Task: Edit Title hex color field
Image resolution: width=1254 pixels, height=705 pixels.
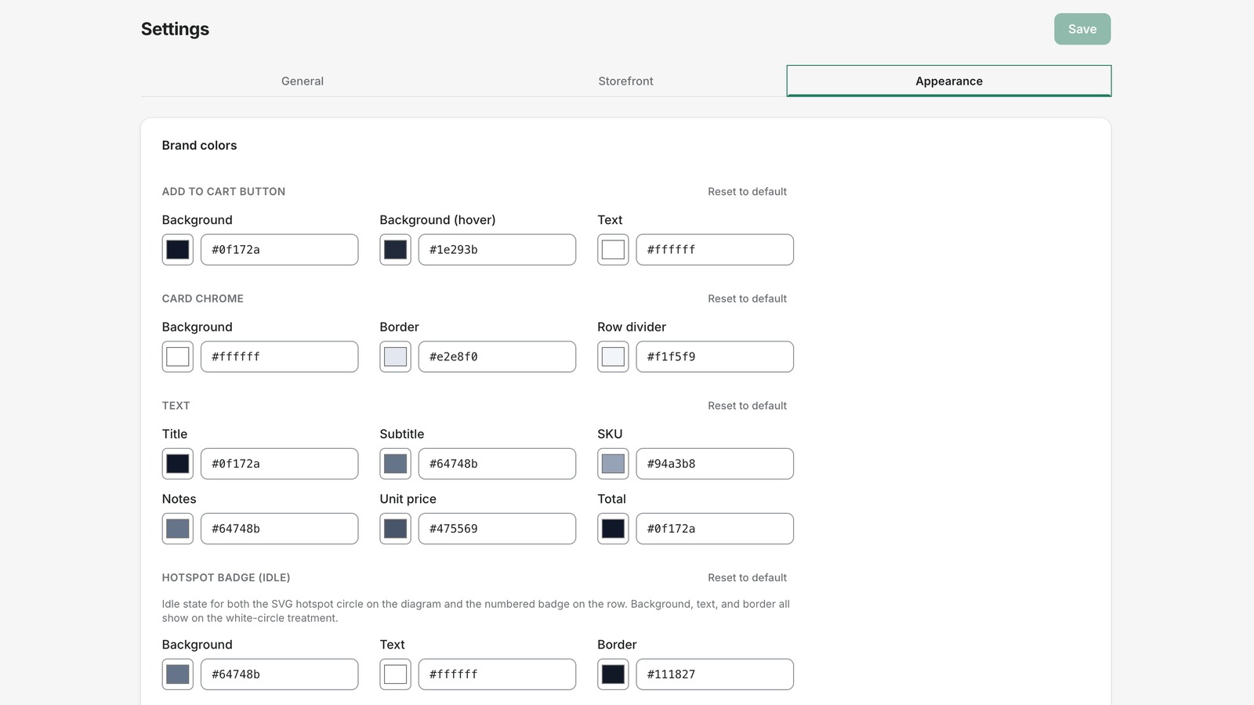Action: pos(280,464)
